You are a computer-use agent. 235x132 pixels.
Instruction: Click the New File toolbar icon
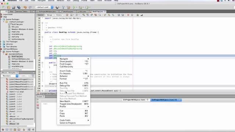(4, 7)
